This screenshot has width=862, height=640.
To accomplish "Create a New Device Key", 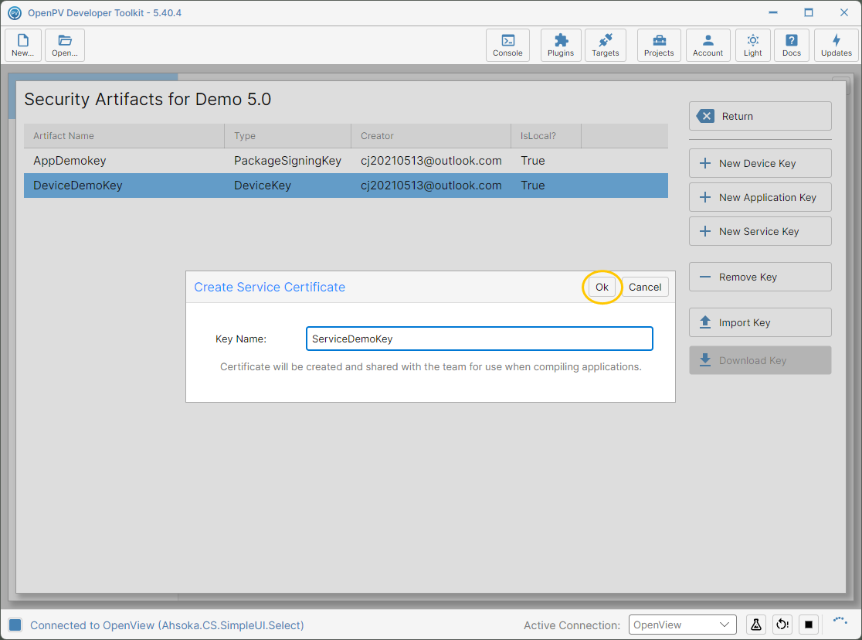I will click(x=760, y=163).
